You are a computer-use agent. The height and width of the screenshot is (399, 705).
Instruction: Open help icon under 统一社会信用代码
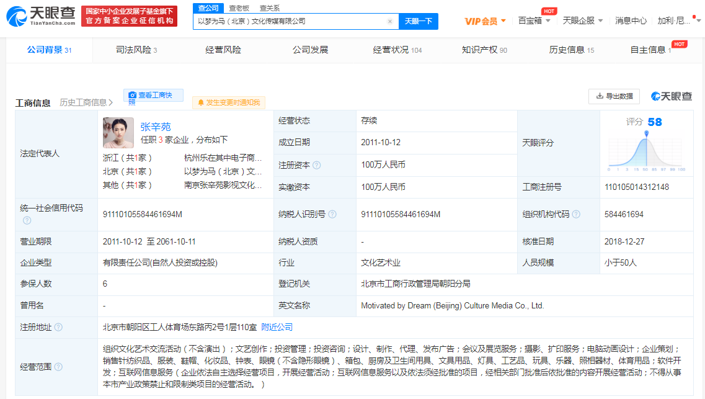pos(27,220)
